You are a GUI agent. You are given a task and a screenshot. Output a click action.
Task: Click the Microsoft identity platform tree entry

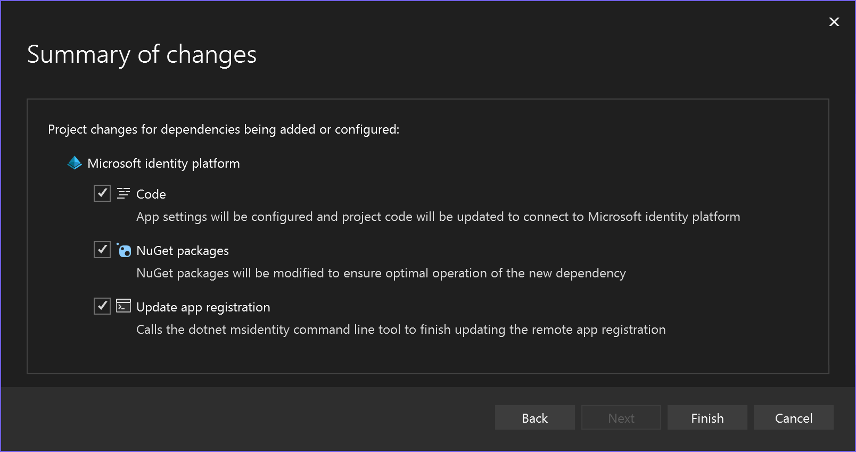coord(164,163)
